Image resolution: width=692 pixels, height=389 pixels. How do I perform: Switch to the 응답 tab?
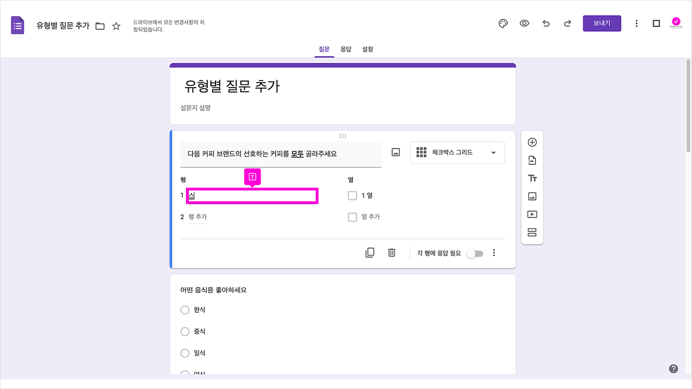click(346, 49)
